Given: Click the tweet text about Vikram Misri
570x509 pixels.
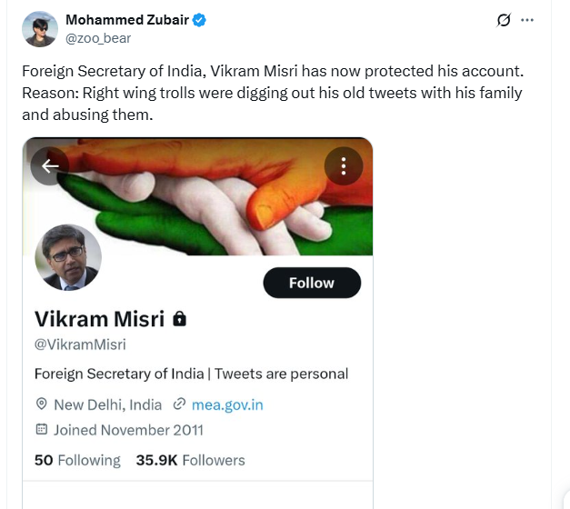Looking at the screenshot, I should 273,93.
